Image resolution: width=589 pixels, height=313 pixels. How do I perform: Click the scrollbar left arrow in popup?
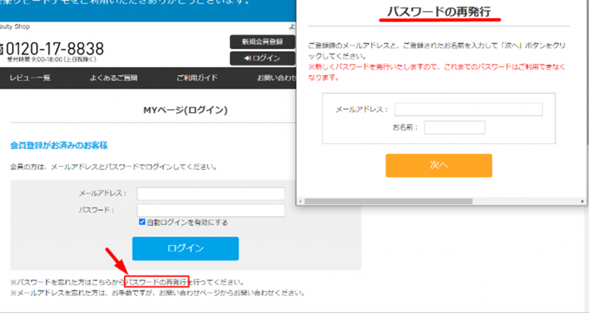tap(300, 202)
